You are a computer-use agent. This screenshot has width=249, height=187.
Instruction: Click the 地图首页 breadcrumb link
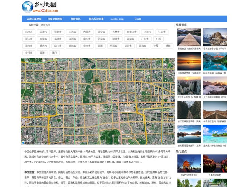point(45,25)
